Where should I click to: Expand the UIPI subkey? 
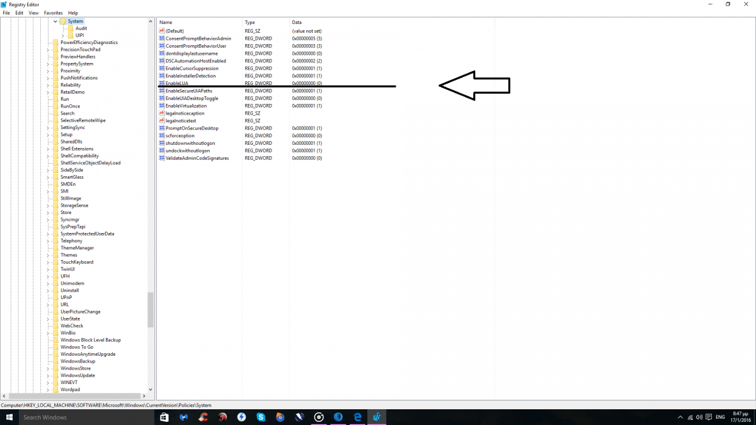click(63, 35)
